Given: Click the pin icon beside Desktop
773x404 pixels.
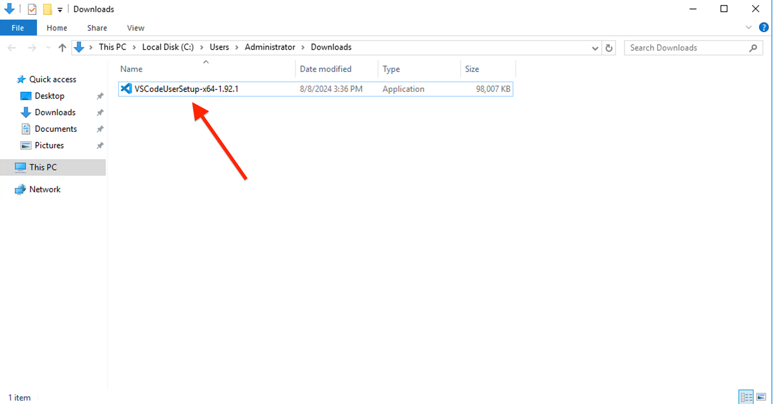Looking at the screenshot, I should click(x=100, y=96).
